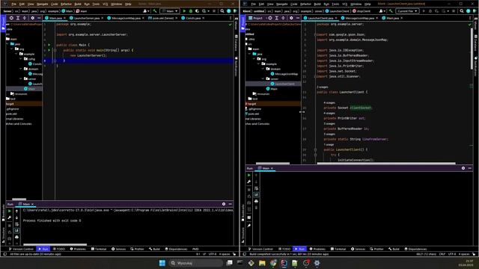Viewport: 479px width, 269px height.
Task: Open Dependencies tool window in Client window
Action: (415, 249)
